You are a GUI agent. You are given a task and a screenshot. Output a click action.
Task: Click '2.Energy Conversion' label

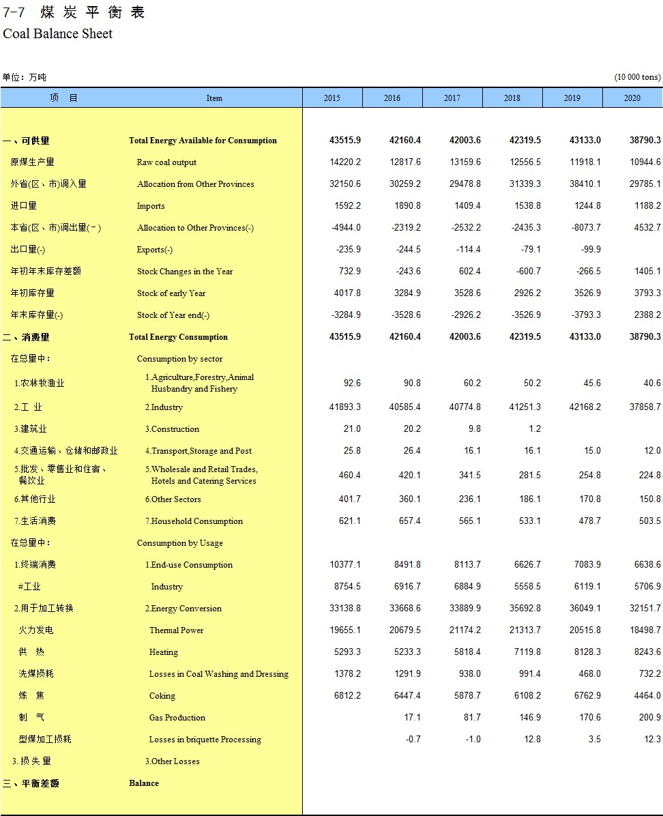[x=183, y=609]
